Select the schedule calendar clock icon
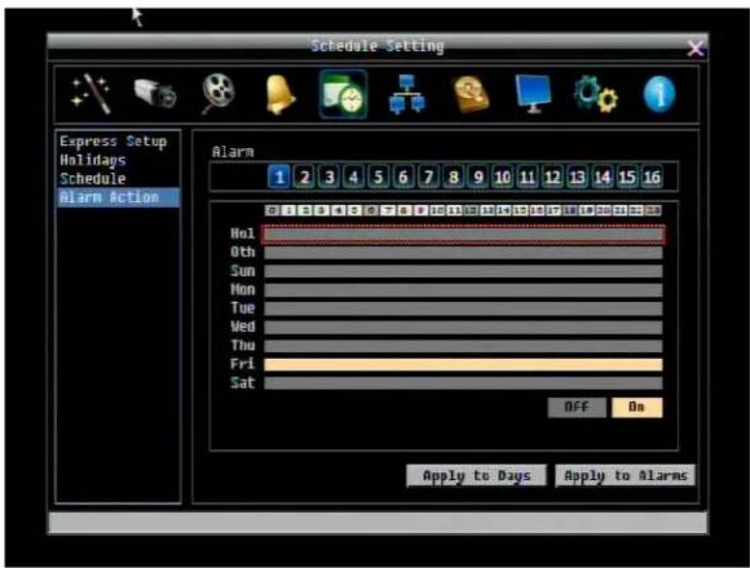 coord(343,94)
